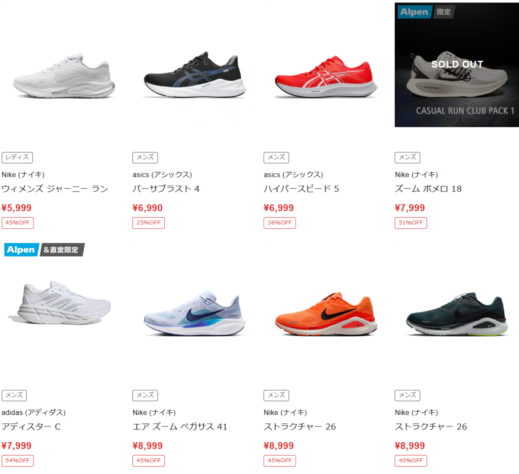Open ウィメンズ ジャーニー ラン product link

[x=55, y=189]
